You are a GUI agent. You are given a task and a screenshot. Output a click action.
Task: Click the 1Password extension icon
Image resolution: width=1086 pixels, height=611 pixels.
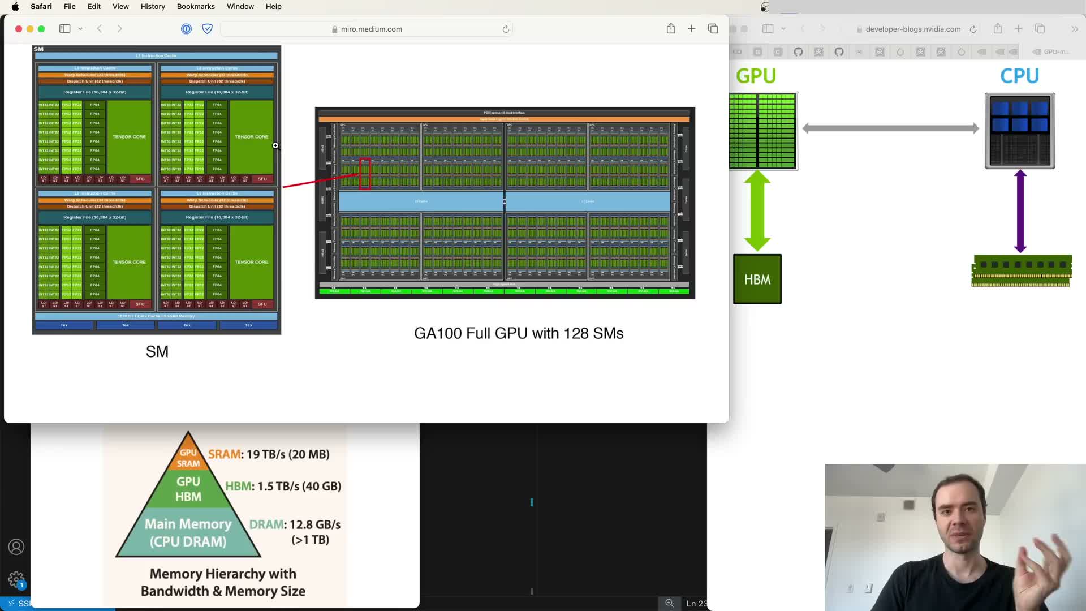[186, 29]
